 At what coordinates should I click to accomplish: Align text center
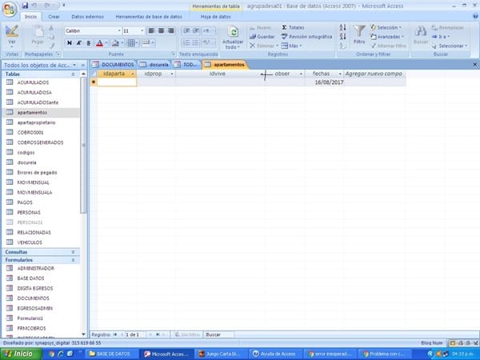(161, 30)
